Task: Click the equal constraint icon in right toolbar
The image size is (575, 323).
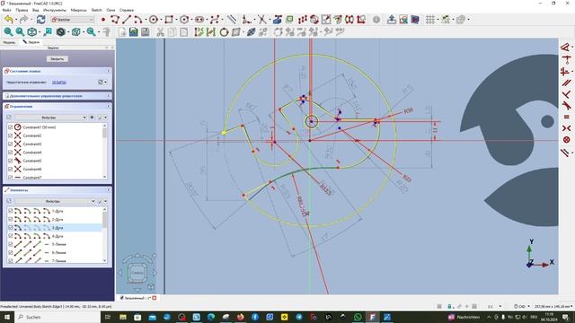Action: 566,117
